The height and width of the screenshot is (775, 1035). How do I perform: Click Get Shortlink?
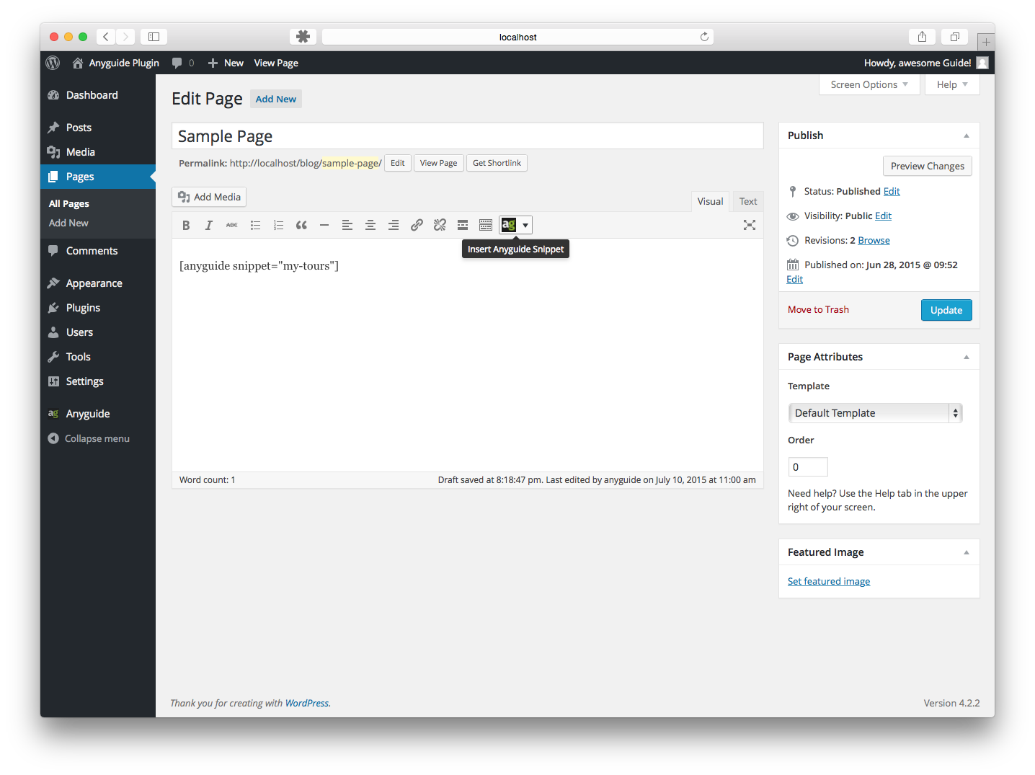point(497,163)
